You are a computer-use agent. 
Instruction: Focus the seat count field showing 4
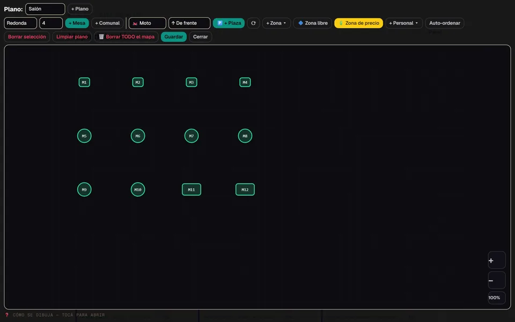click(51, 23)
